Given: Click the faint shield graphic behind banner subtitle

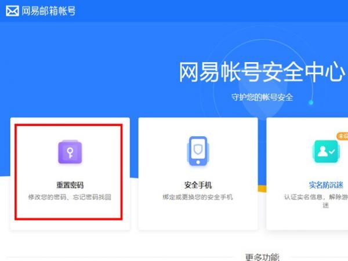Looking at the screenshot, I should pos(262,97).
